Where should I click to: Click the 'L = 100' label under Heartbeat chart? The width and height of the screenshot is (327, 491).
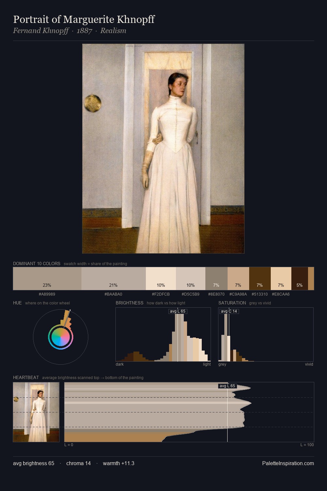click(307, 445)
